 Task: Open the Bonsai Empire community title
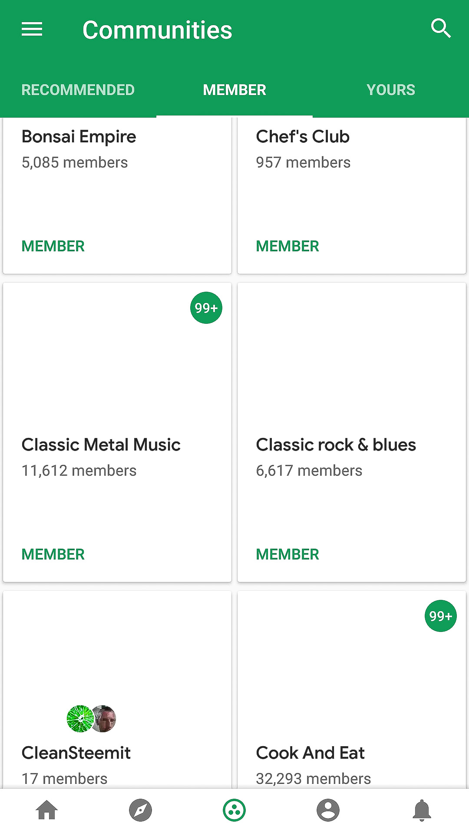click(x=79, y=137)
